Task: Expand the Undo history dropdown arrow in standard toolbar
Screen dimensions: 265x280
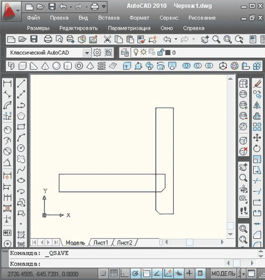Action: click(x=176, y=39)
